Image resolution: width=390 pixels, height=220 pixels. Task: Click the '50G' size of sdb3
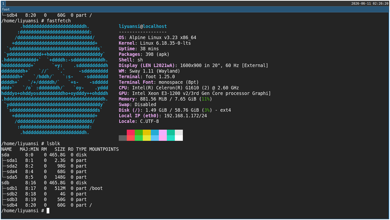(x=61, y=199)
